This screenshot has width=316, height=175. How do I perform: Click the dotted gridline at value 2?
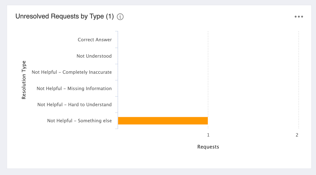tap(299, 80)
